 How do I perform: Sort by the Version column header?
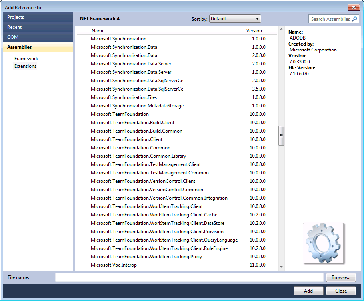pos(254,31)
